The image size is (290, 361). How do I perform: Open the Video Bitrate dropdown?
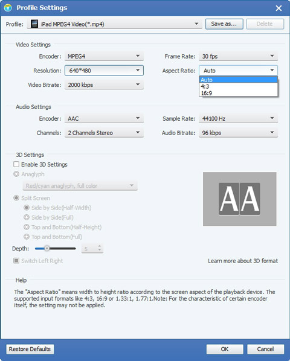click(104, 85)
